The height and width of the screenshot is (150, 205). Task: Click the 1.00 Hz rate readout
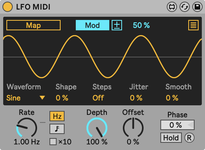[x=27, y=142]
